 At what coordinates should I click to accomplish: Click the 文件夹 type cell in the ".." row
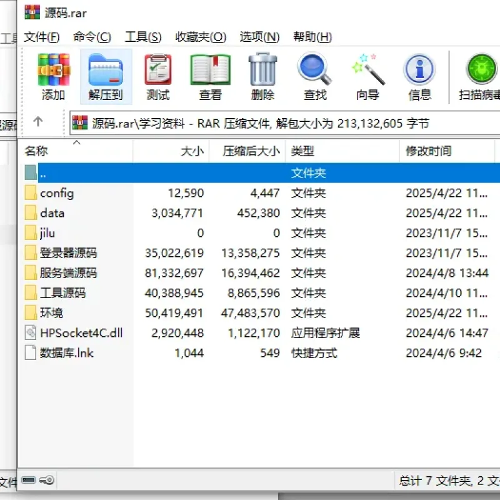308,173
